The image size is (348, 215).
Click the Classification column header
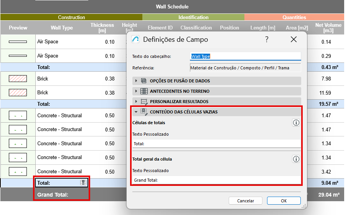(196, 28)
